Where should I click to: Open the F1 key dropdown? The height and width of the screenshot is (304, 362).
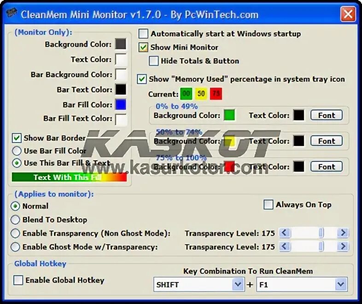pyautogui.click(x=341, y=284)
